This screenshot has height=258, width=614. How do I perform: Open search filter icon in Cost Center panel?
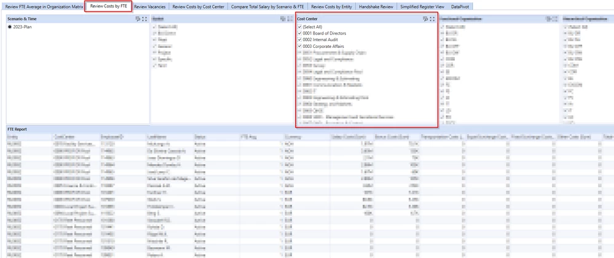click(425, 19)
